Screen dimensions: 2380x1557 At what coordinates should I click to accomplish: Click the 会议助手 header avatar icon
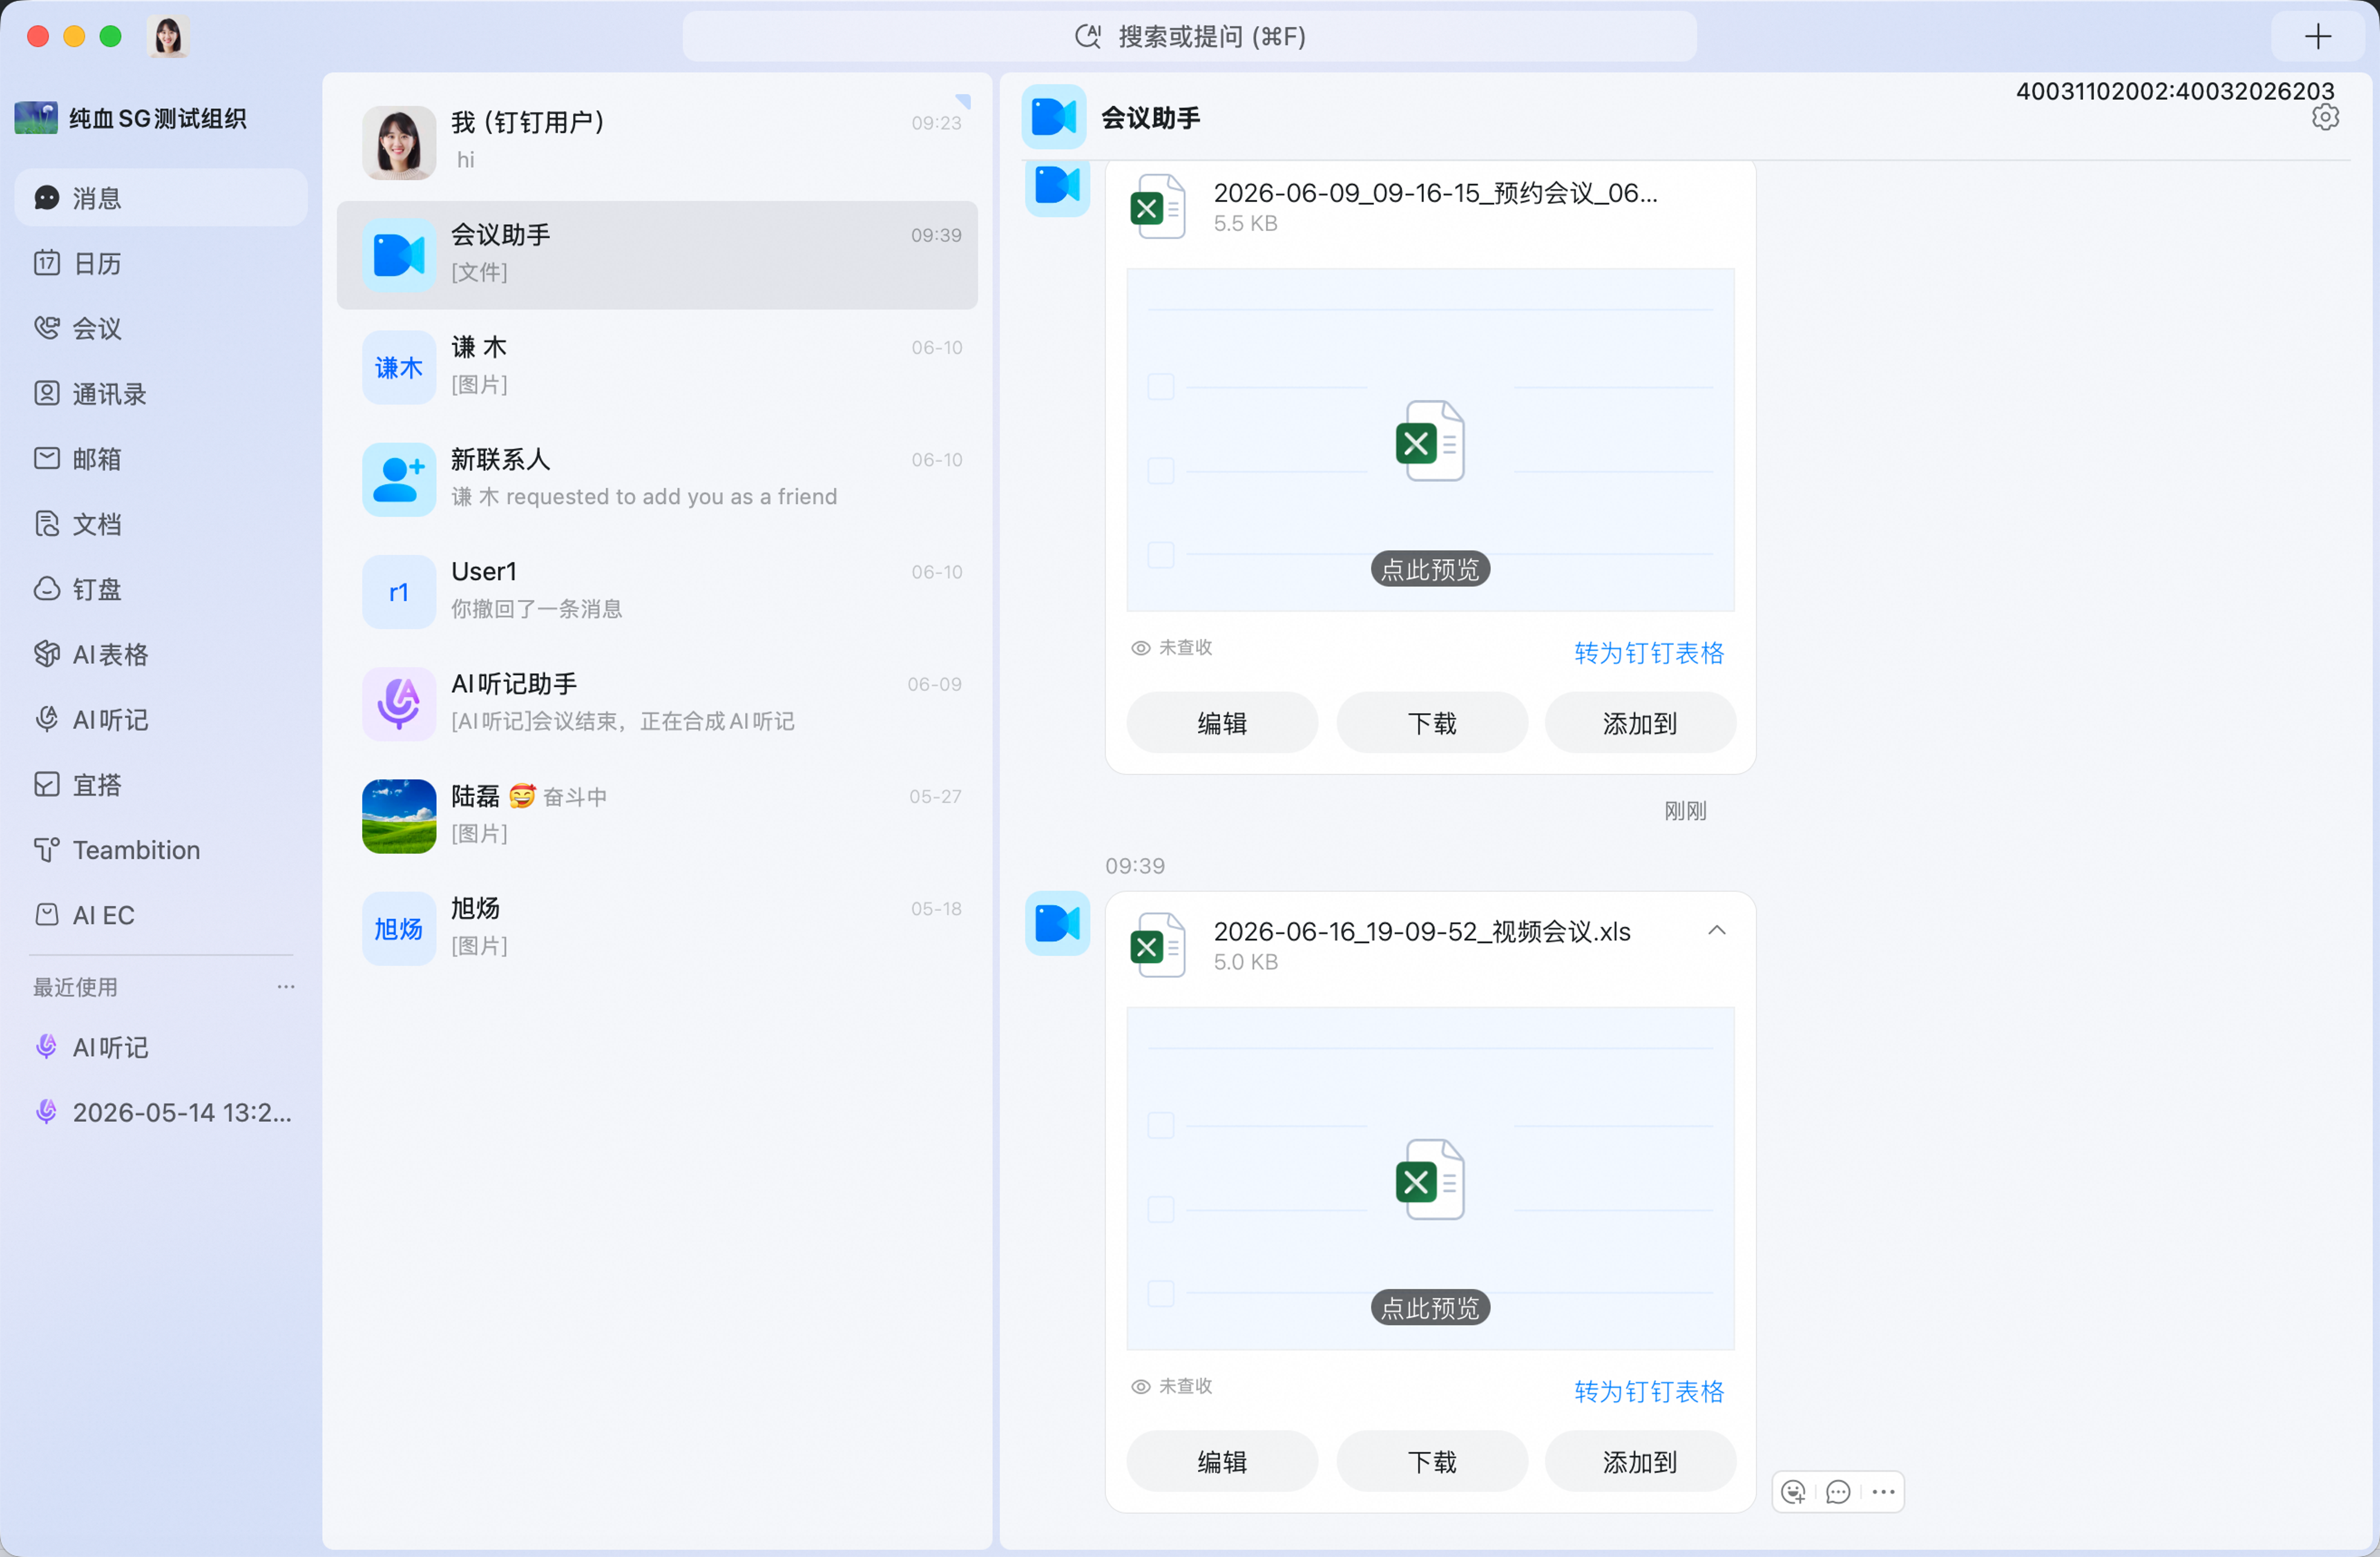click(x=1054, y=117)
